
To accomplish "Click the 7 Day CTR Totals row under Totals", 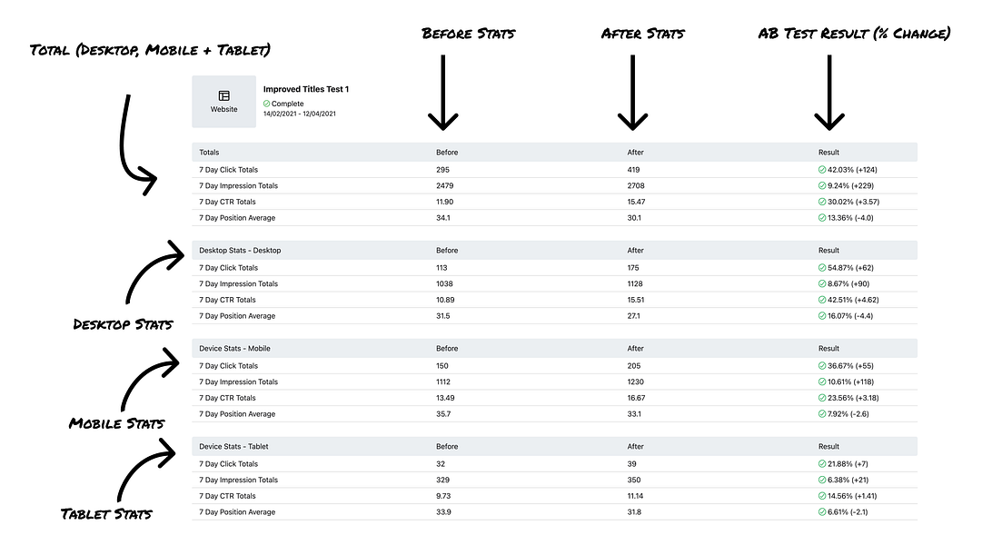I will (555, 202).
